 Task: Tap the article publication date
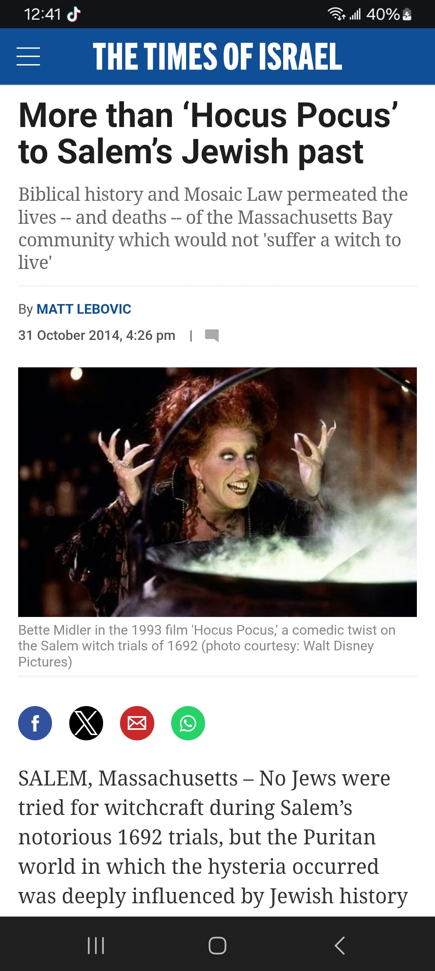tap(97, 335)
